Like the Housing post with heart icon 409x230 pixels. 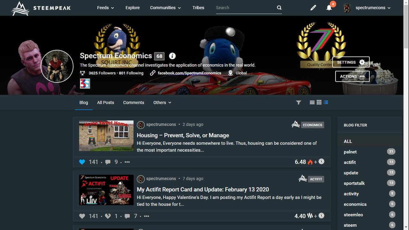tap(82, 162)
